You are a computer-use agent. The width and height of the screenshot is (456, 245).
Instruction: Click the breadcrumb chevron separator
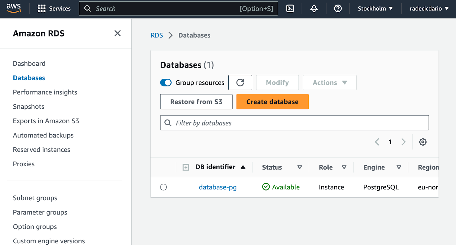pyautogui.click(x=170, y=35)
